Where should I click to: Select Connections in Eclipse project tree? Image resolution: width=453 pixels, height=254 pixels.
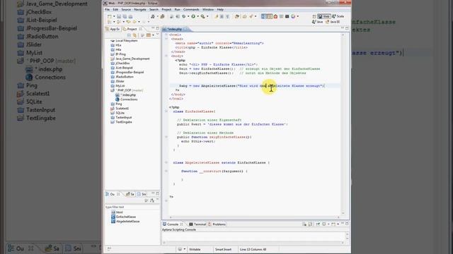pos(127,99)
